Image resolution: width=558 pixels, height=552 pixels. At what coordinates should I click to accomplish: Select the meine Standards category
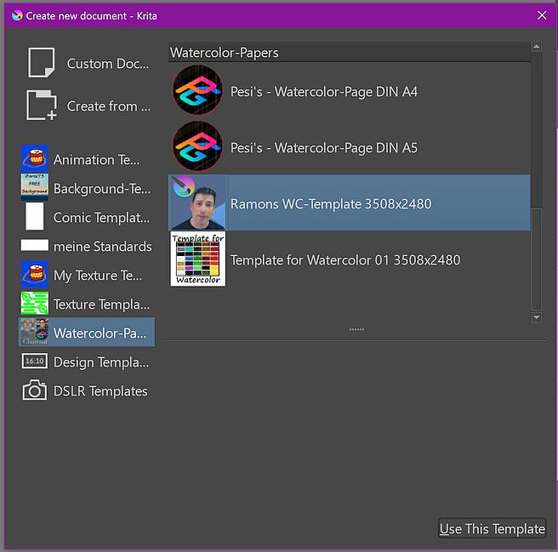click(x=102, y=247)
